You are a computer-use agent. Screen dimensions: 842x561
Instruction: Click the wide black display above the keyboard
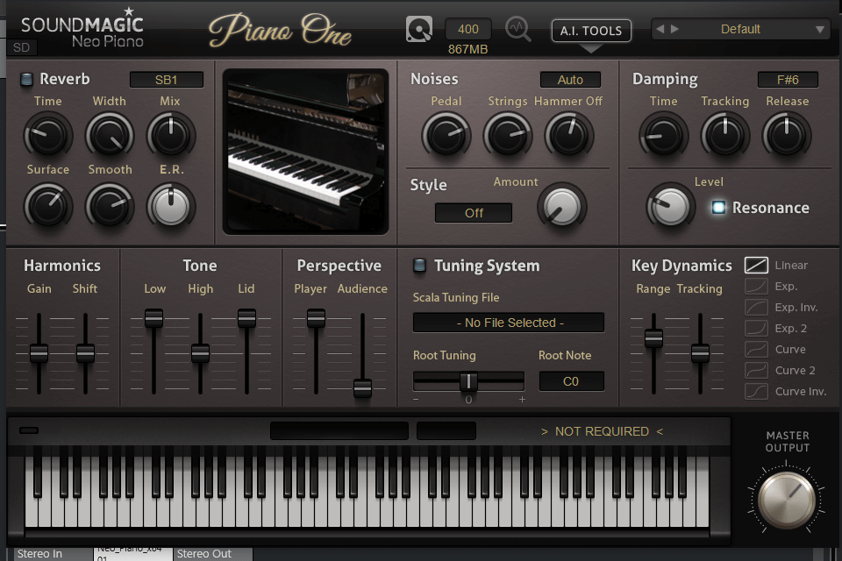339,430
